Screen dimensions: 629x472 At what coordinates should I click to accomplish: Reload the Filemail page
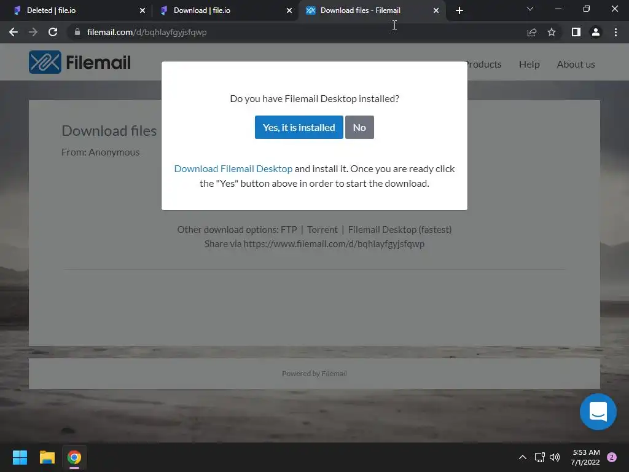coord(53,32)
